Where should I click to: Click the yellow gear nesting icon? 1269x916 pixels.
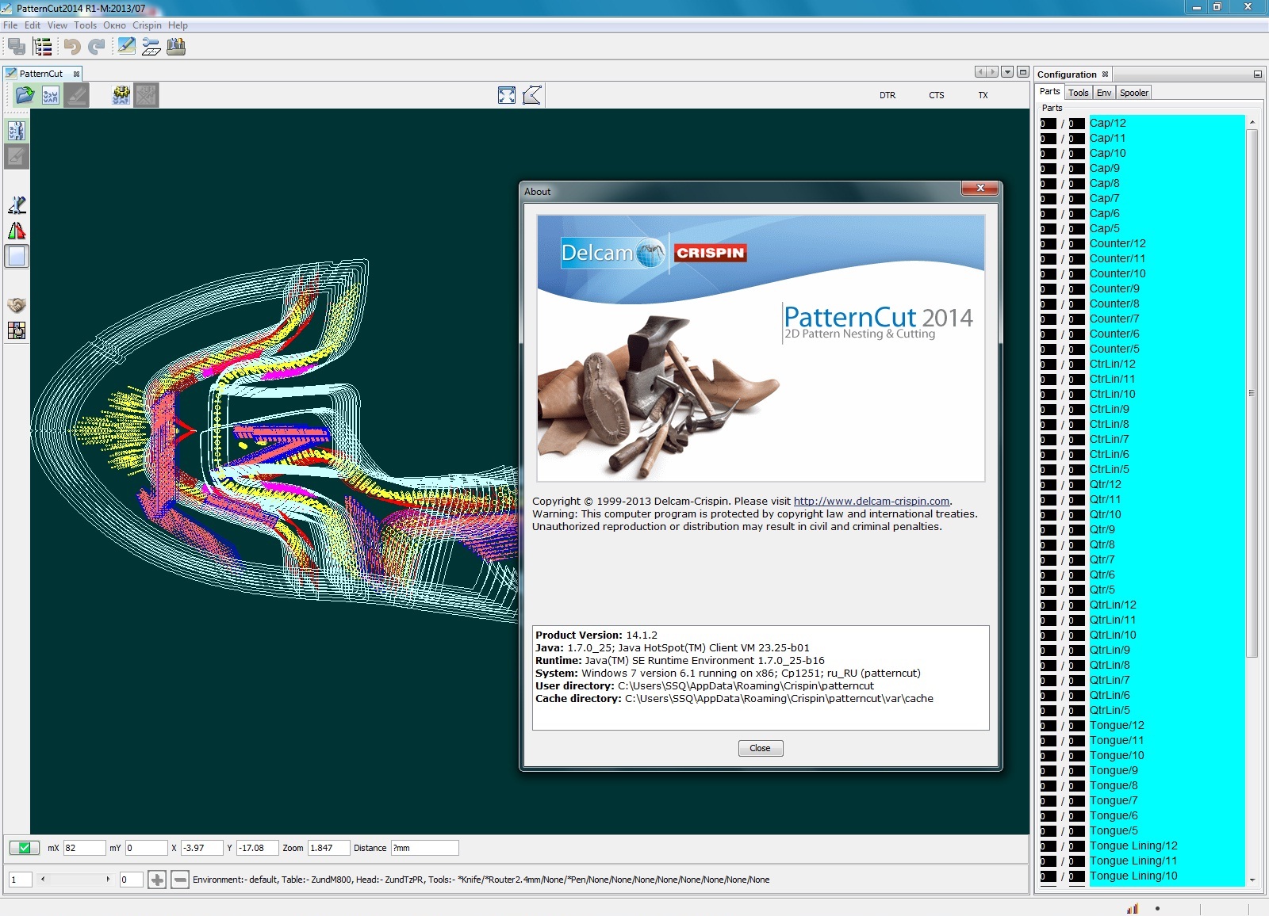121,95
